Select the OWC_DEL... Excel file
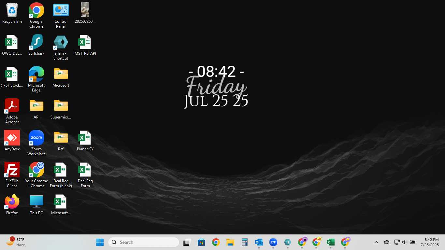Screen dimensions: 445x250 (12, 45)
